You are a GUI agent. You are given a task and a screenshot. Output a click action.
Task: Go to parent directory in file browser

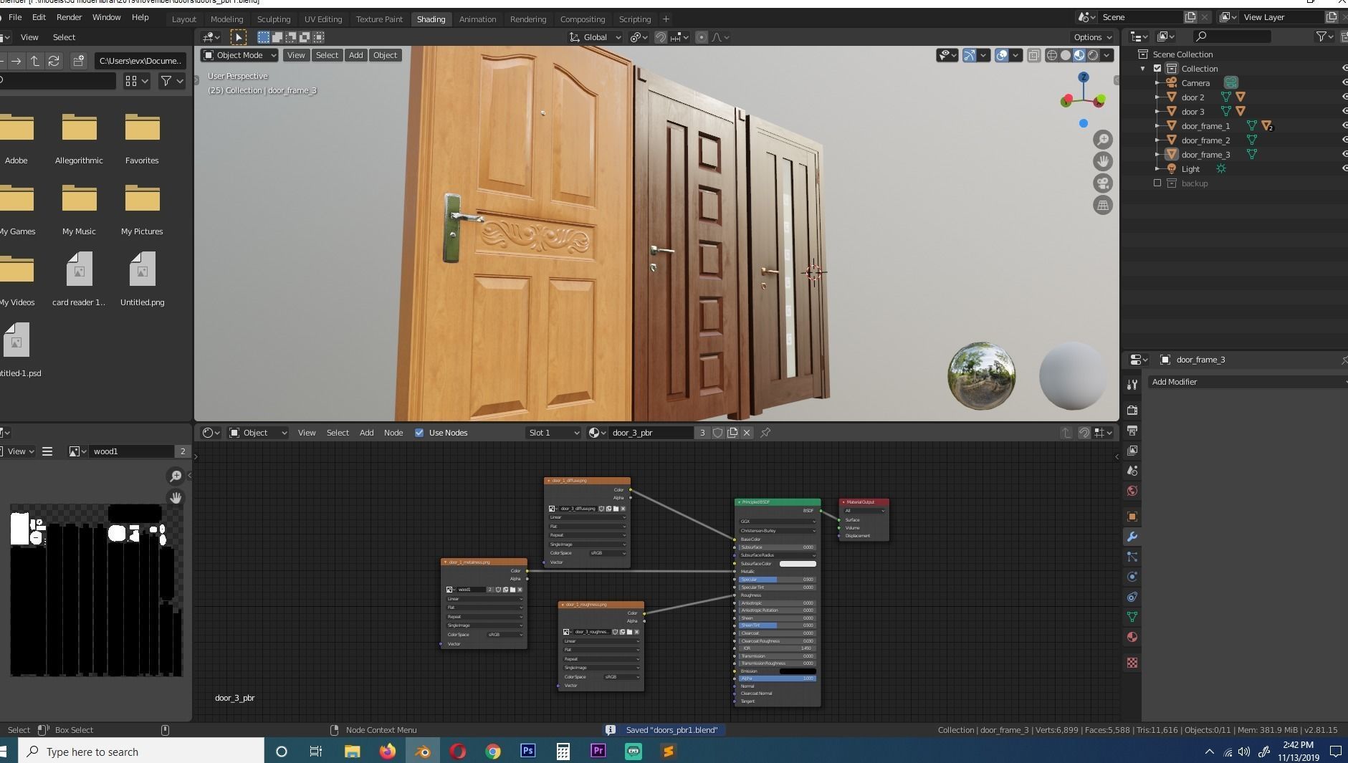[34, 61]
